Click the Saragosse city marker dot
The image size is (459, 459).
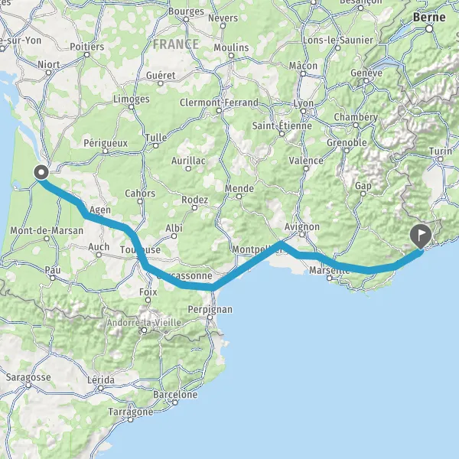(x=28, y=386)
